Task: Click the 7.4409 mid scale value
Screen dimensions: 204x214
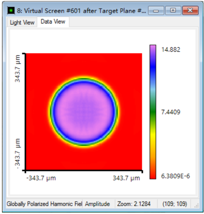Action: [171, 112]
